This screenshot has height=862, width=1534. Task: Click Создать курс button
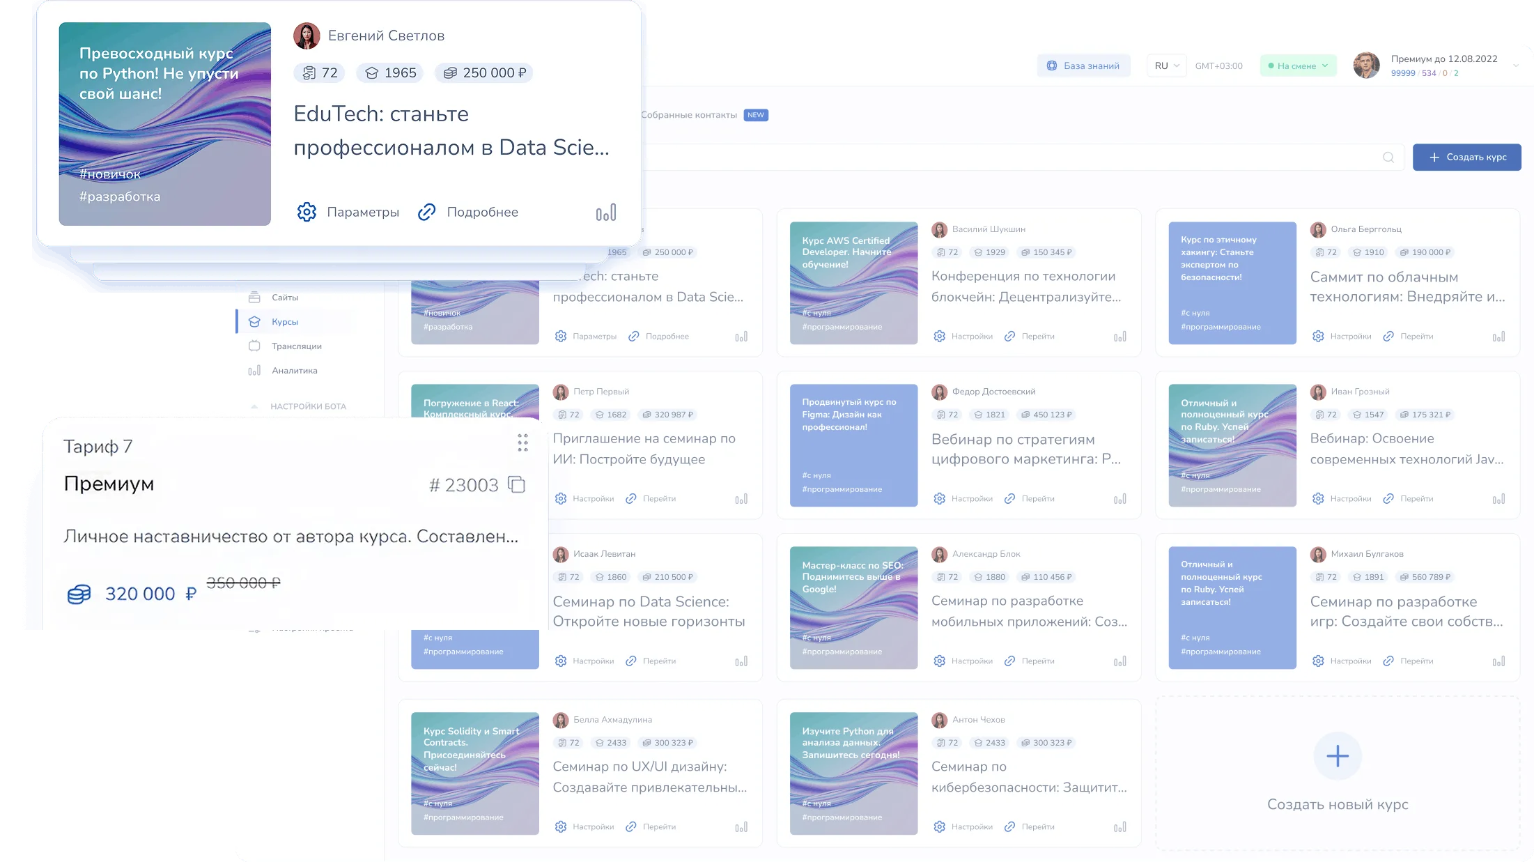coord(1467,157)
